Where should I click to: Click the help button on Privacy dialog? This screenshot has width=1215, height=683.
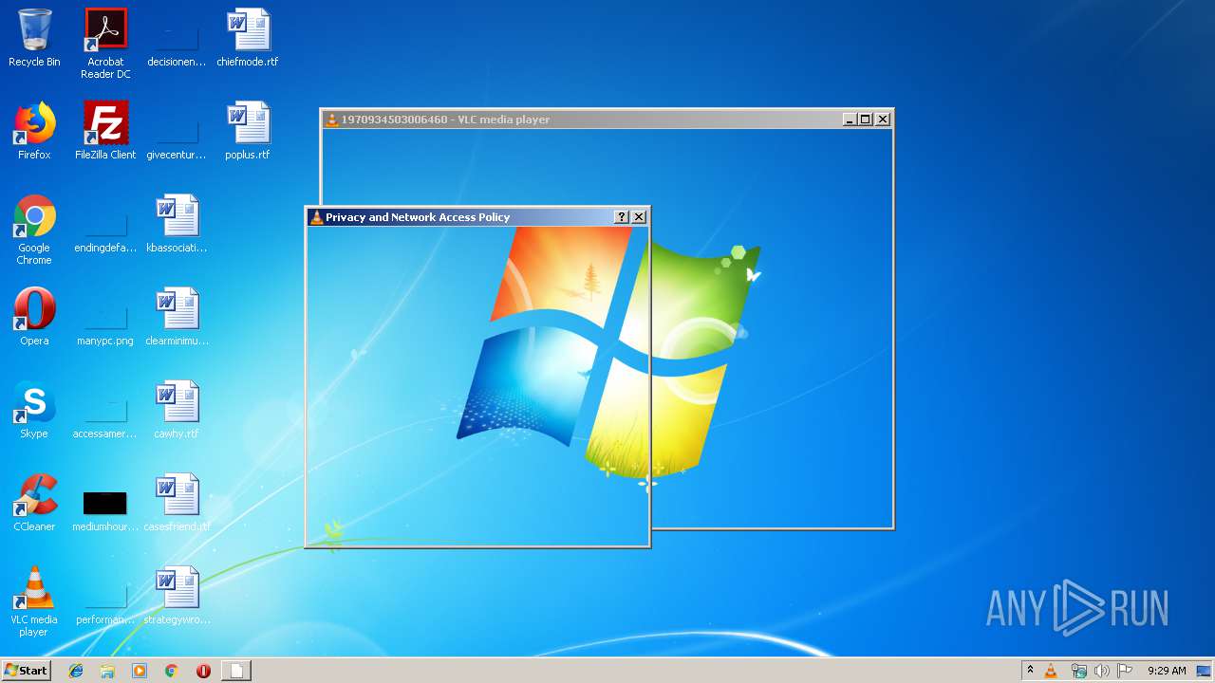622,217
